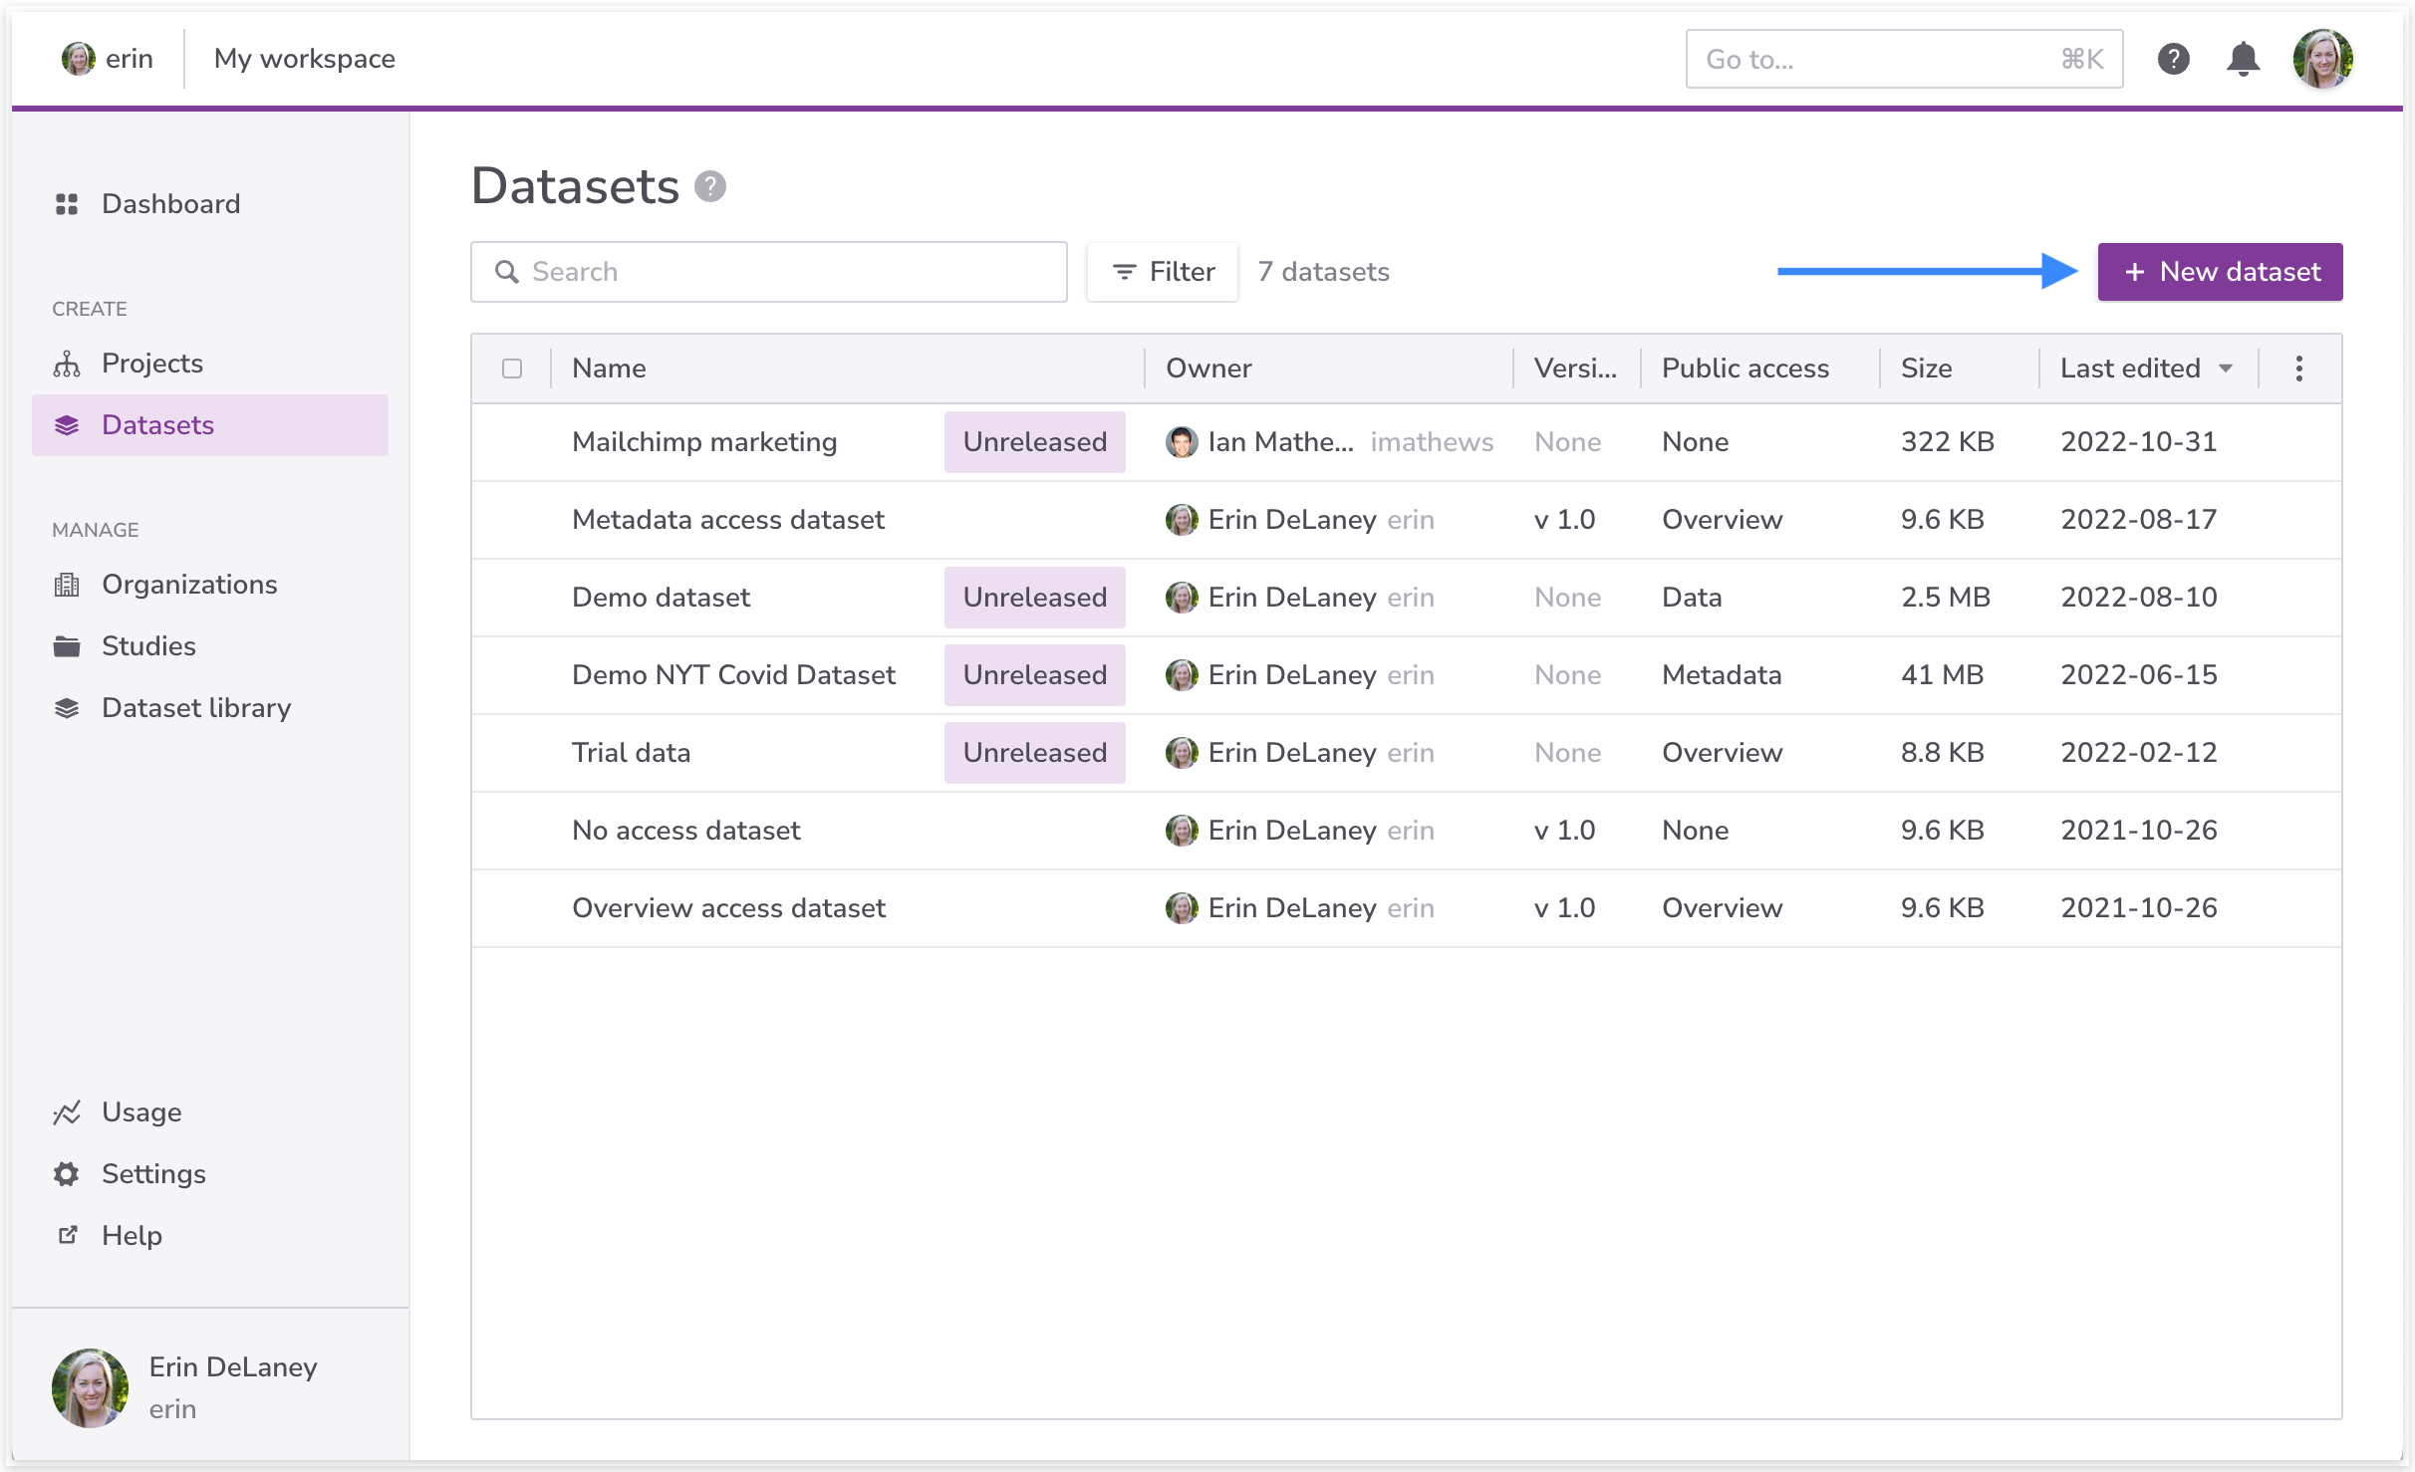Click the Projects hierarchy icon
The image size is (2415, 1472).
pos(67,364)
